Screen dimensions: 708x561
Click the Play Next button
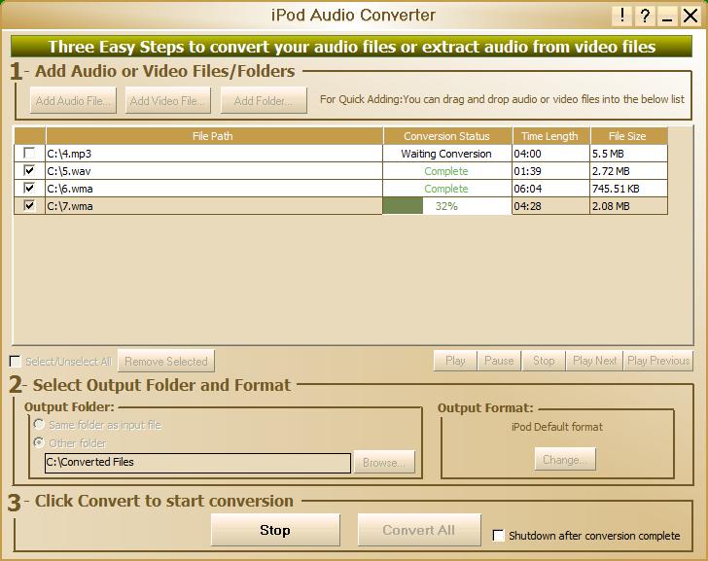pos(594,361)
